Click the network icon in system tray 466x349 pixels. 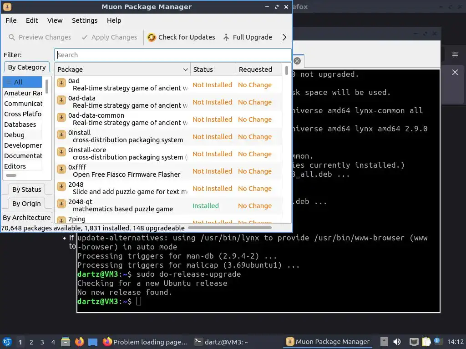(414, 342)
